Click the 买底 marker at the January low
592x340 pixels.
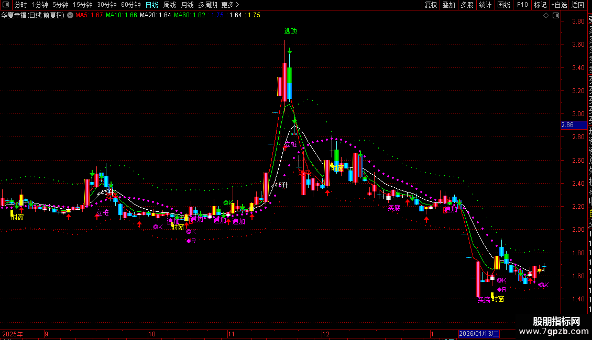pyautogui.click(x=484, y=300)
